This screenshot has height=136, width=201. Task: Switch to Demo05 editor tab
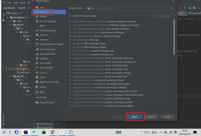[195, 13]
